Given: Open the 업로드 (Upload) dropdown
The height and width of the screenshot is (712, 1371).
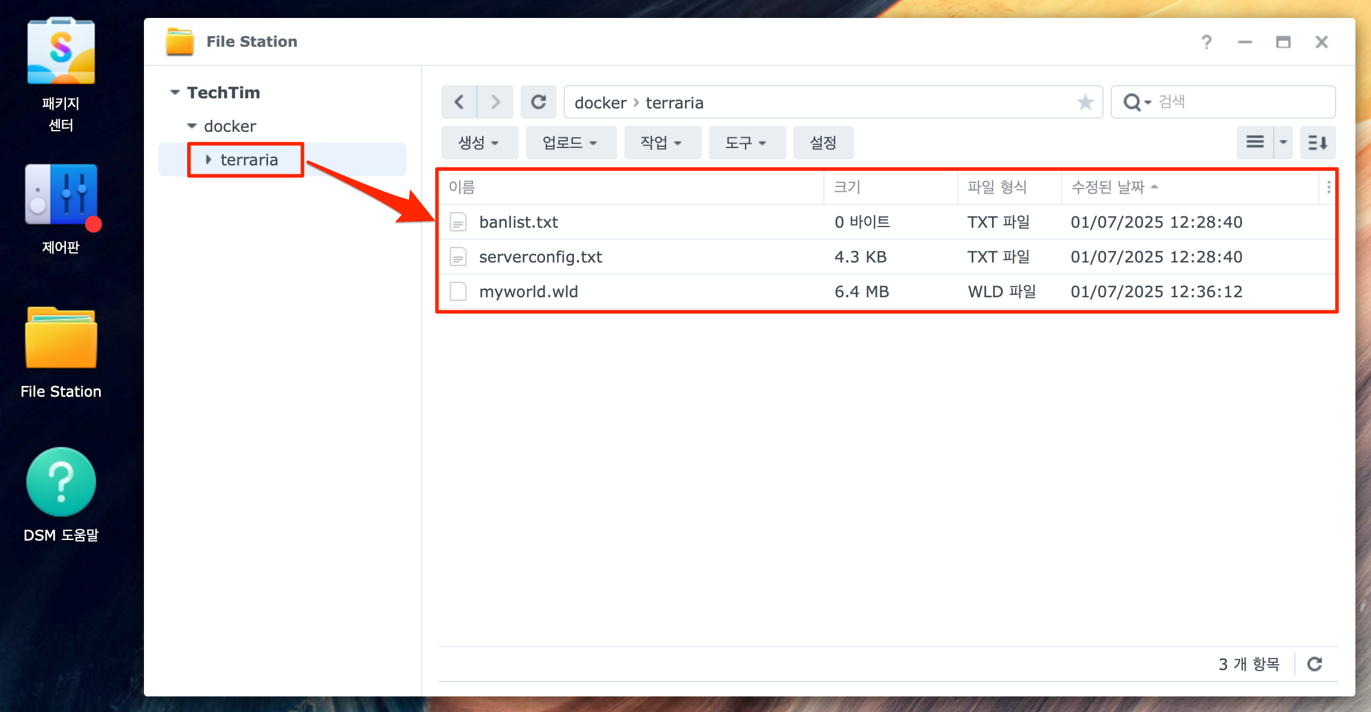Looking at the screenshot, I should [x=571, y=143].
